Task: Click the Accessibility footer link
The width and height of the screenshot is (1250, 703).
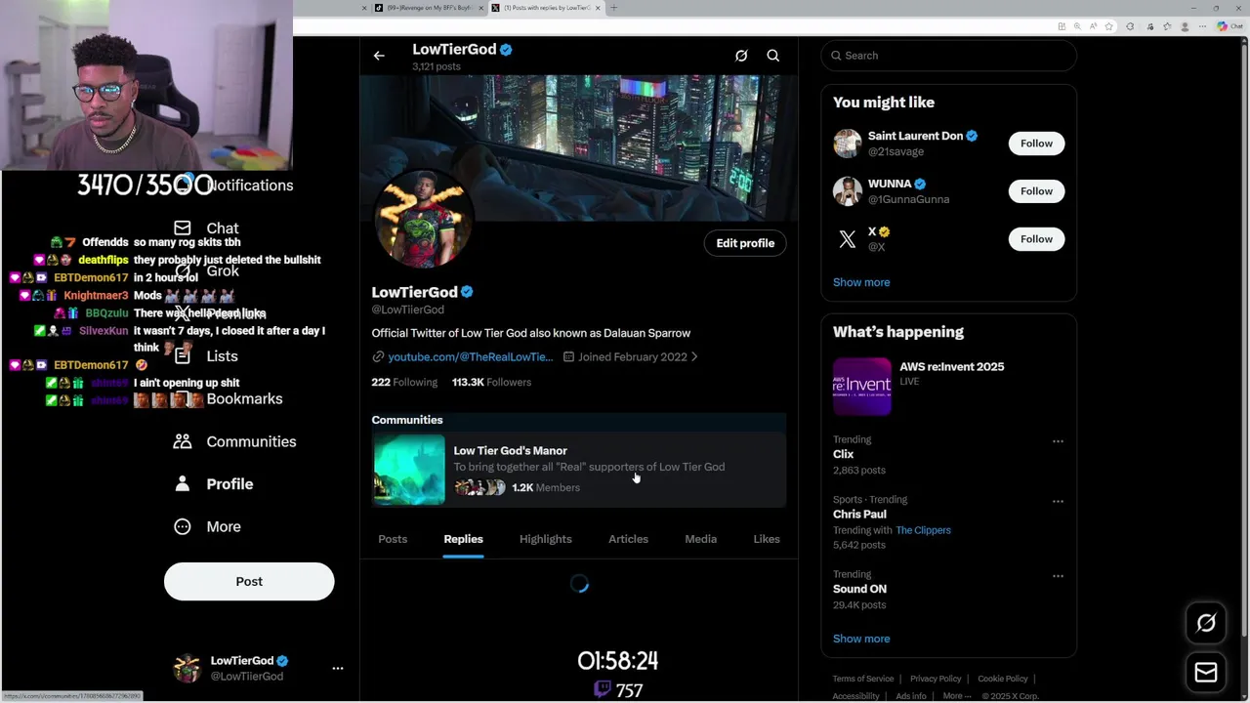Action: click(856, 696)
